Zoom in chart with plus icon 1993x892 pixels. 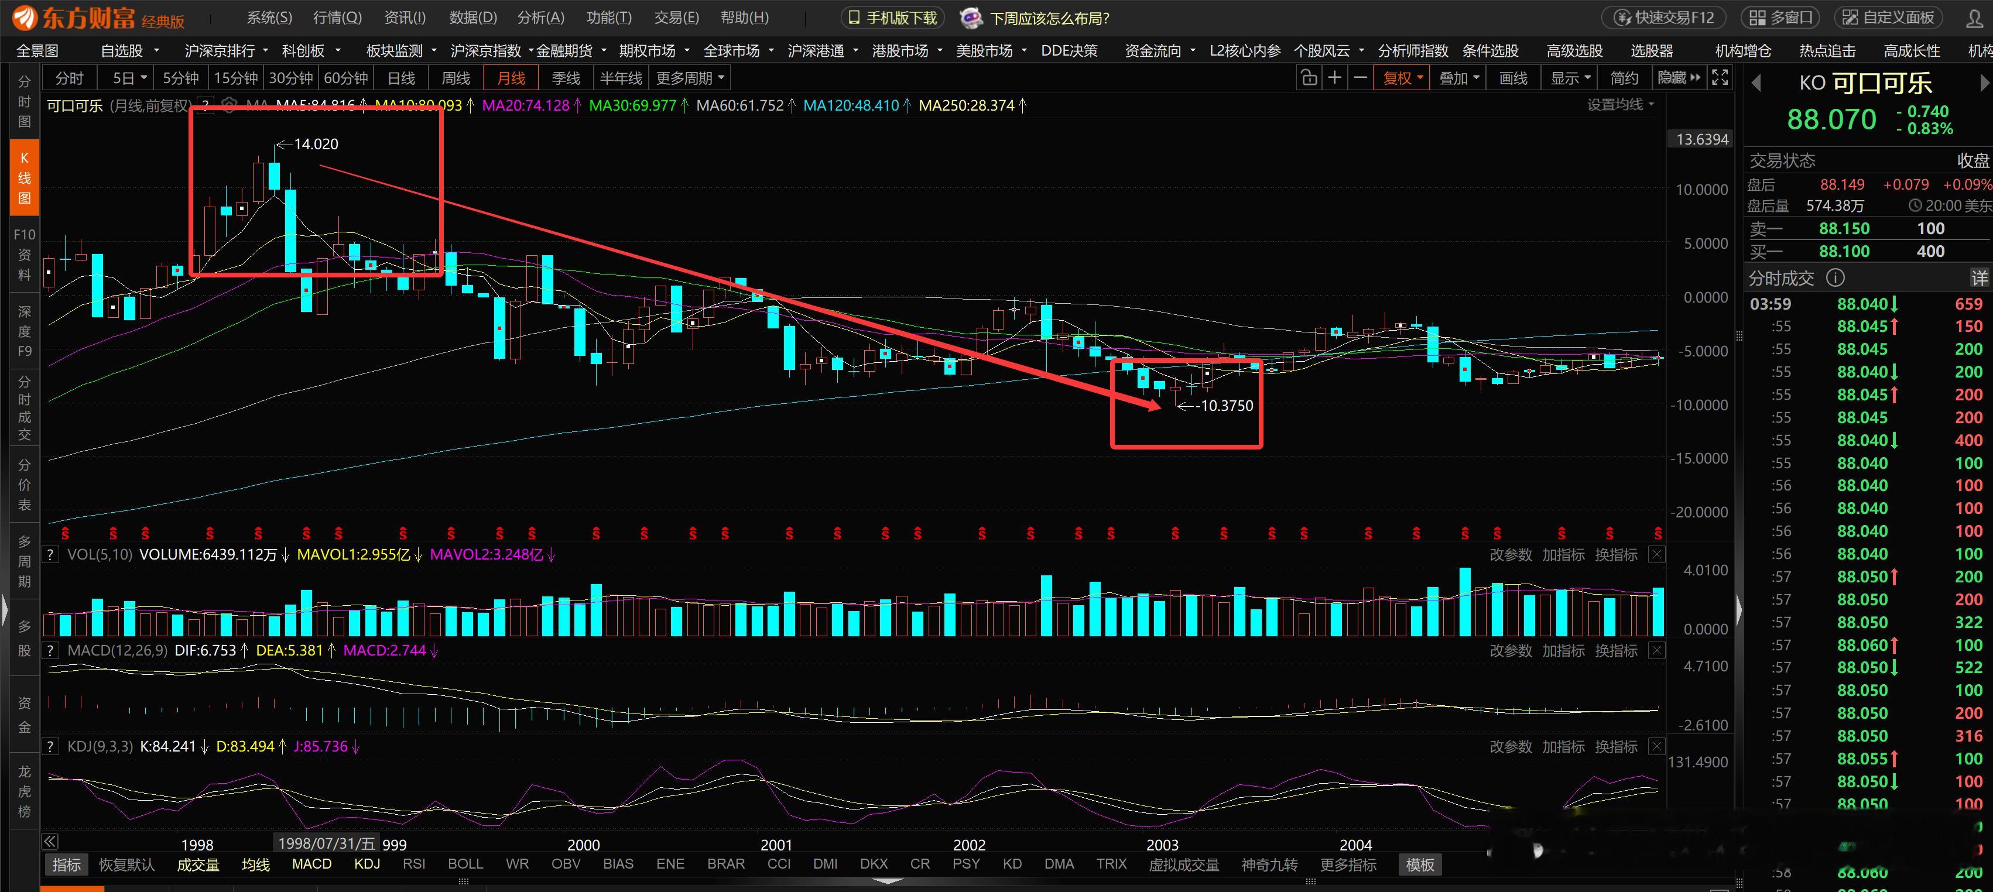click(x=1334, y=78)
